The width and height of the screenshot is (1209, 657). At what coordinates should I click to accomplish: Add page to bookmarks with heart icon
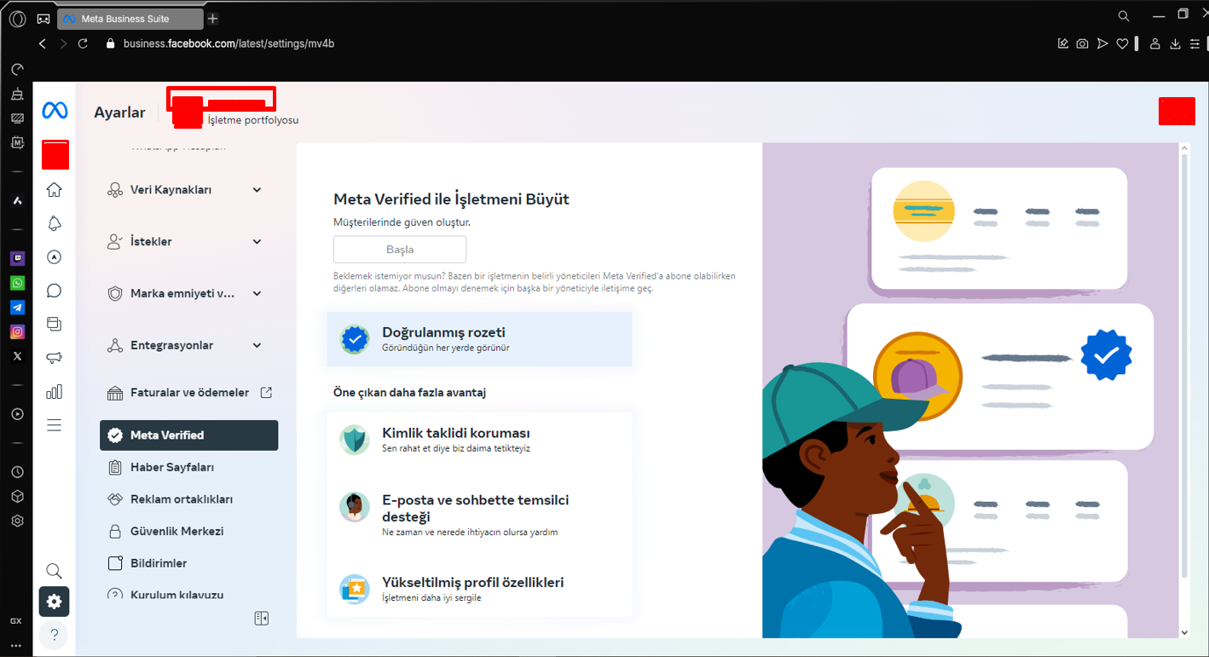pos(1123,43)
